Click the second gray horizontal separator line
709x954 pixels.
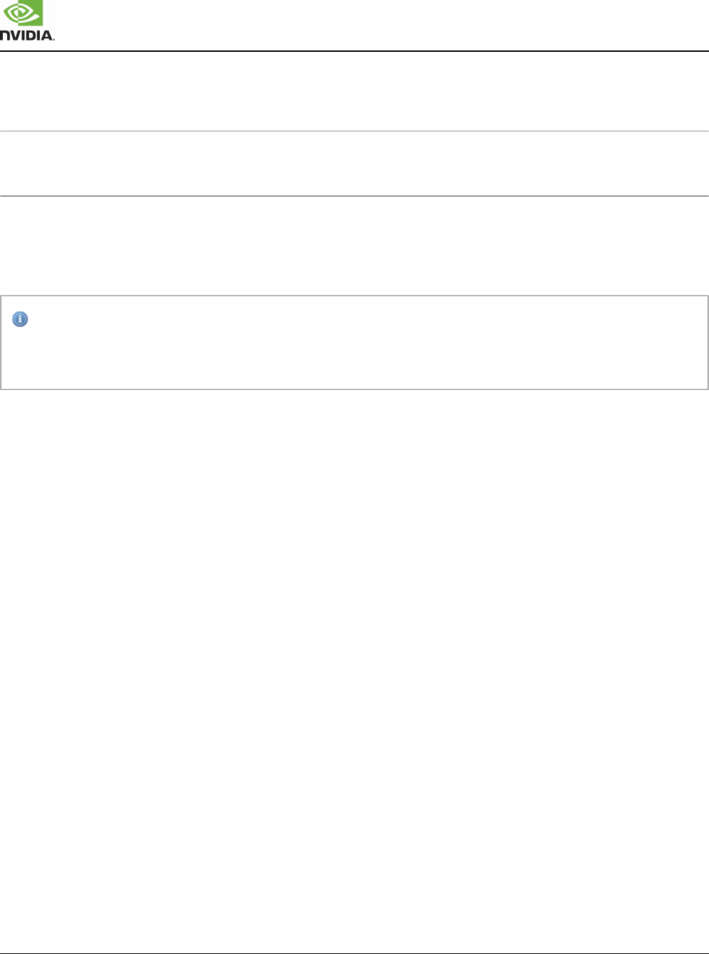[x=354, y=196]
